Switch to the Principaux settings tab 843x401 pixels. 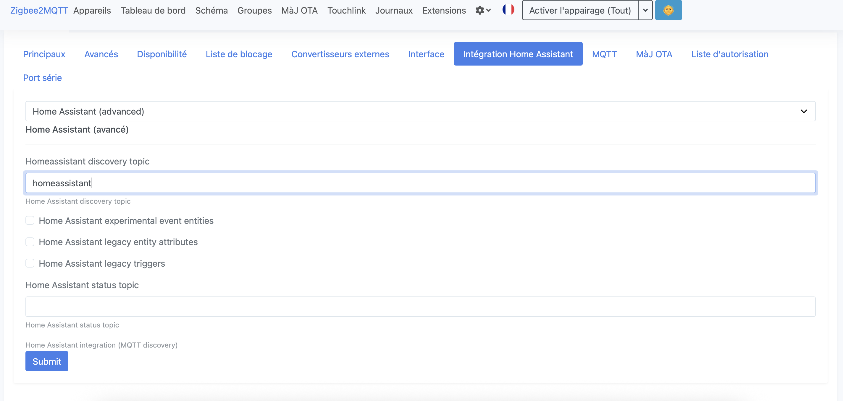click(44, 54)
